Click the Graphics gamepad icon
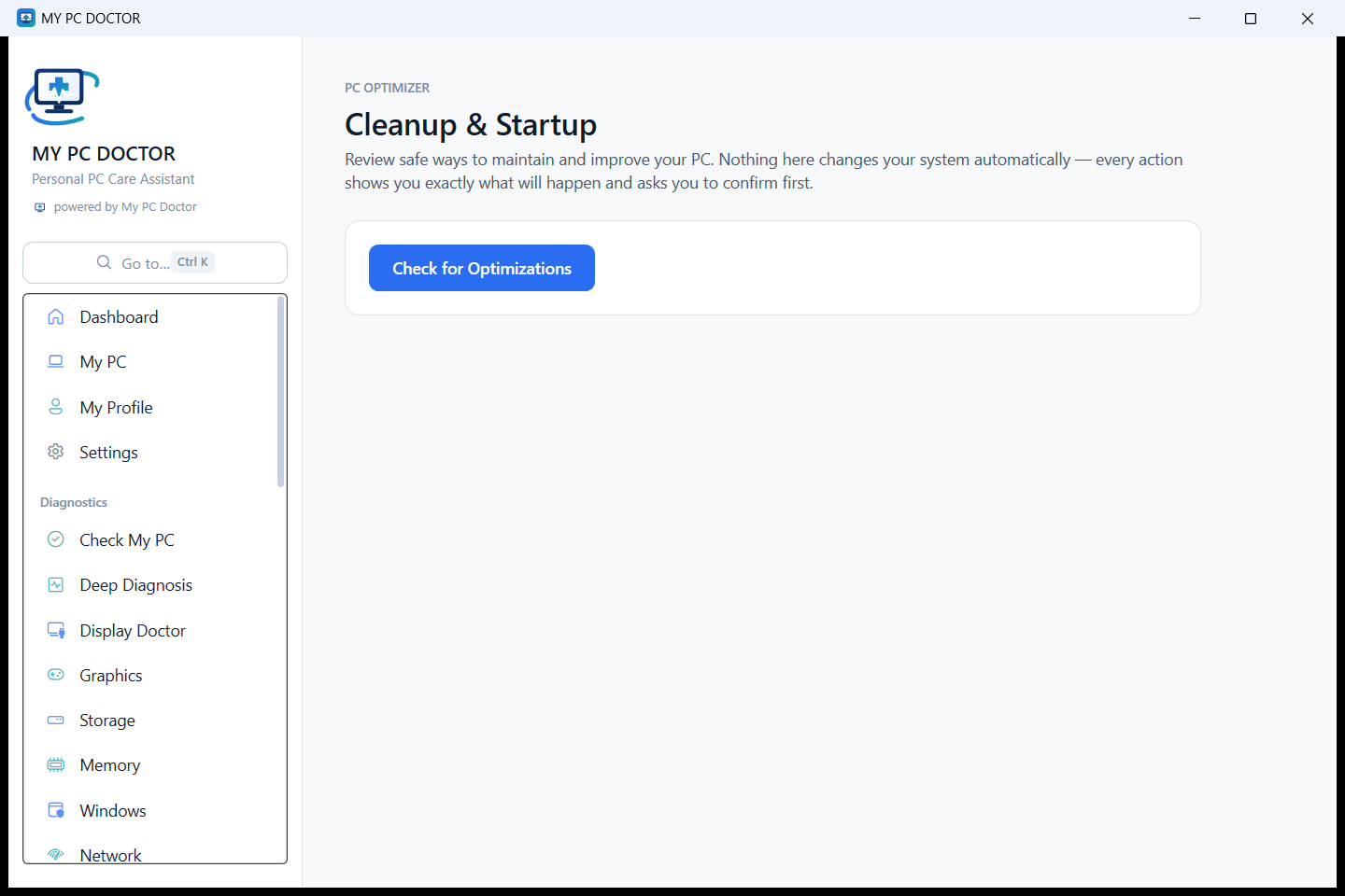 click(56, 675)
